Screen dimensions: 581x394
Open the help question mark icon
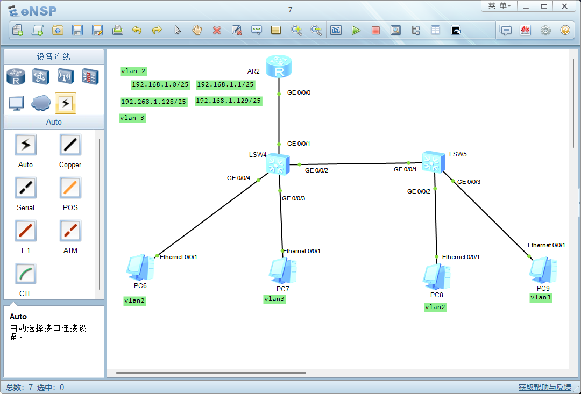565,30
